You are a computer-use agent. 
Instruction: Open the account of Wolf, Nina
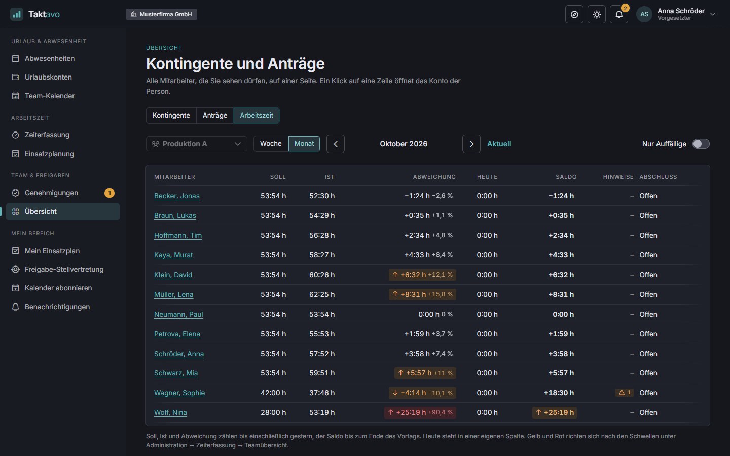[170, 412]
